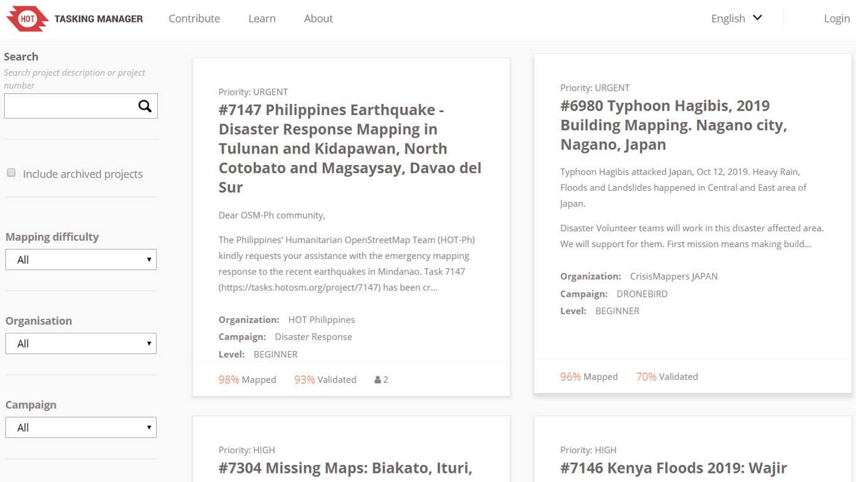
Task: Open project #6980 Typhoon Hagibis title
Action: pyautogui.click(x=673, y=125)
